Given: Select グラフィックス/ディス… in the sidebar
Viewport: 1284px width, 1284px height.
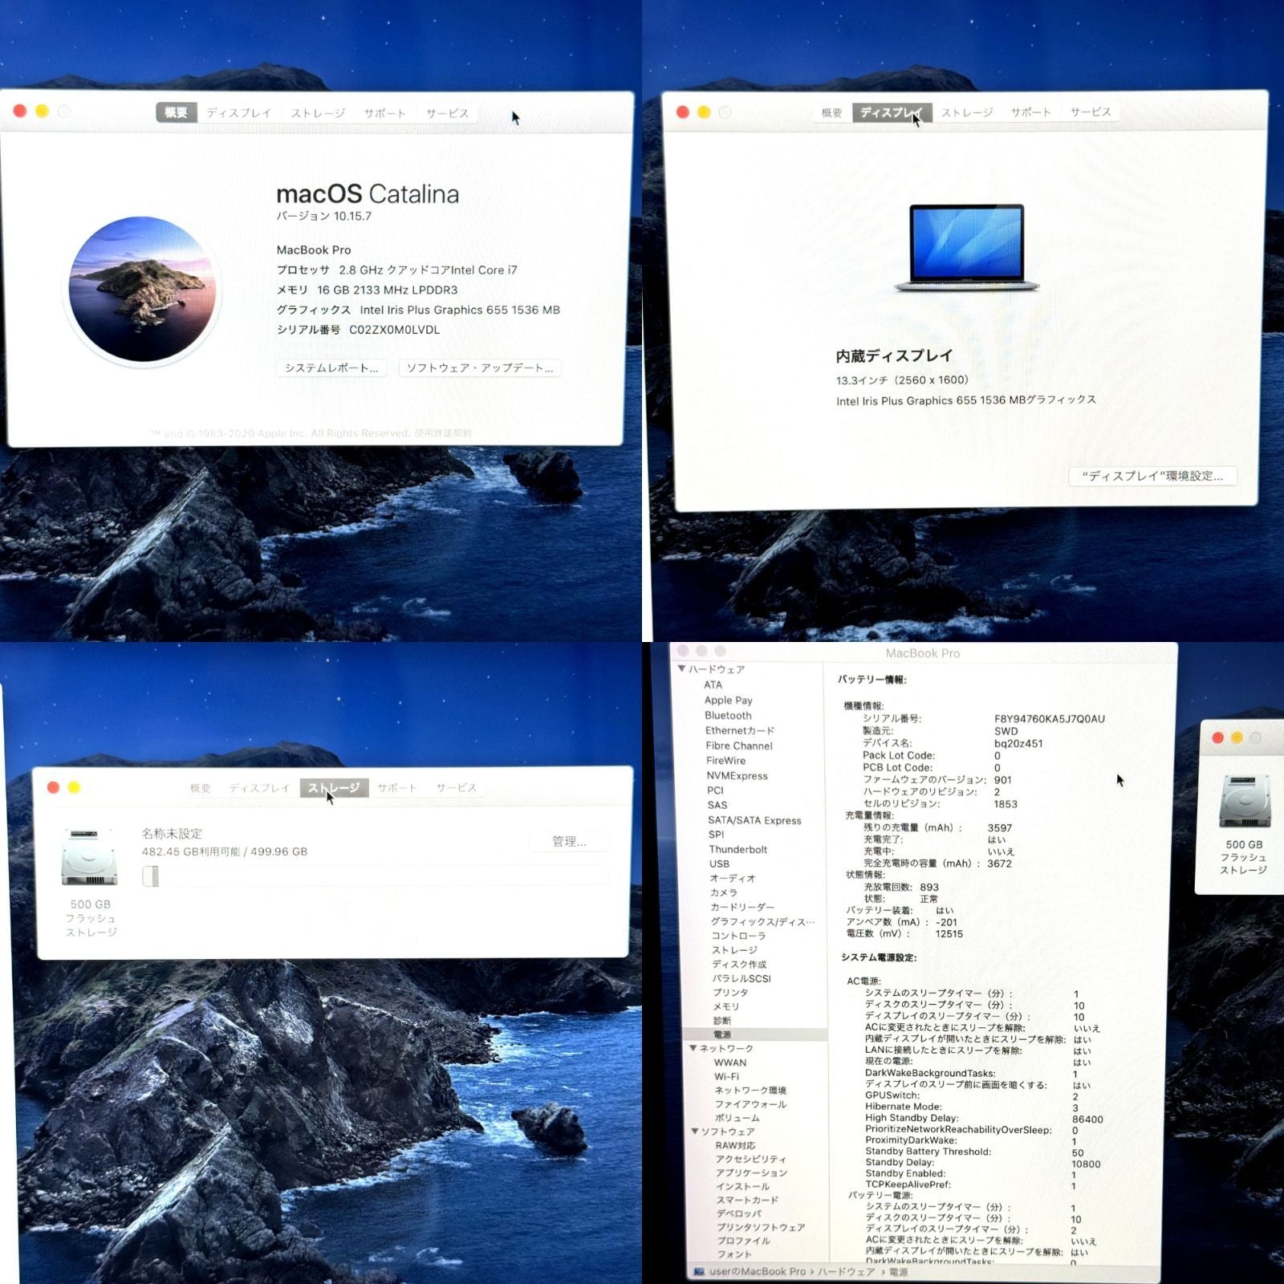Looking at the screenshot, I should click(x=762, y=921).
